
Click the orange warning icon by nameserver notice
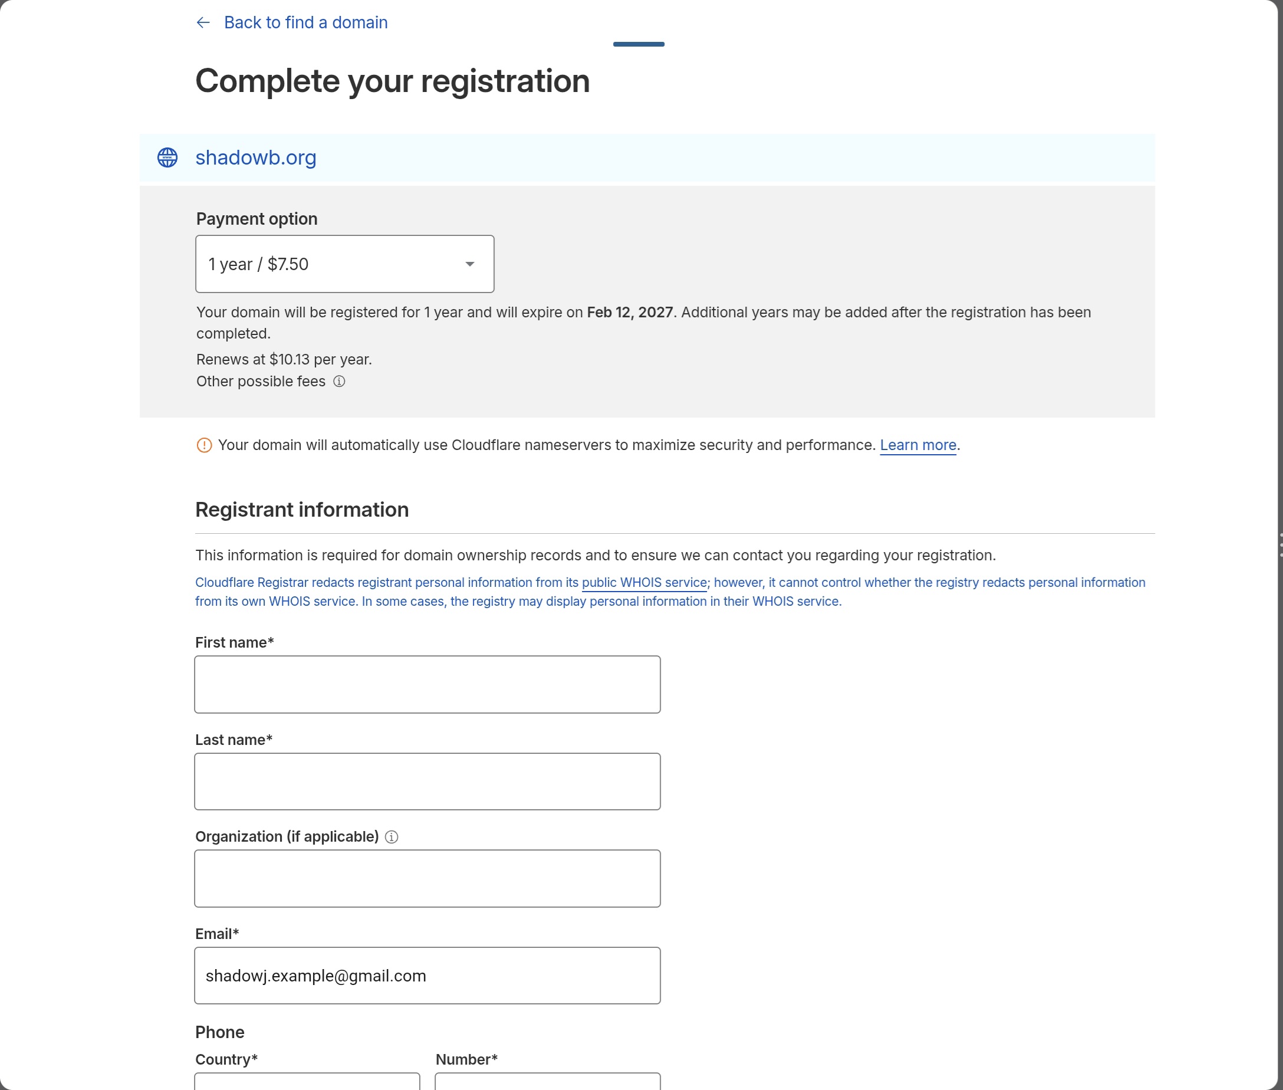[204, 445]
